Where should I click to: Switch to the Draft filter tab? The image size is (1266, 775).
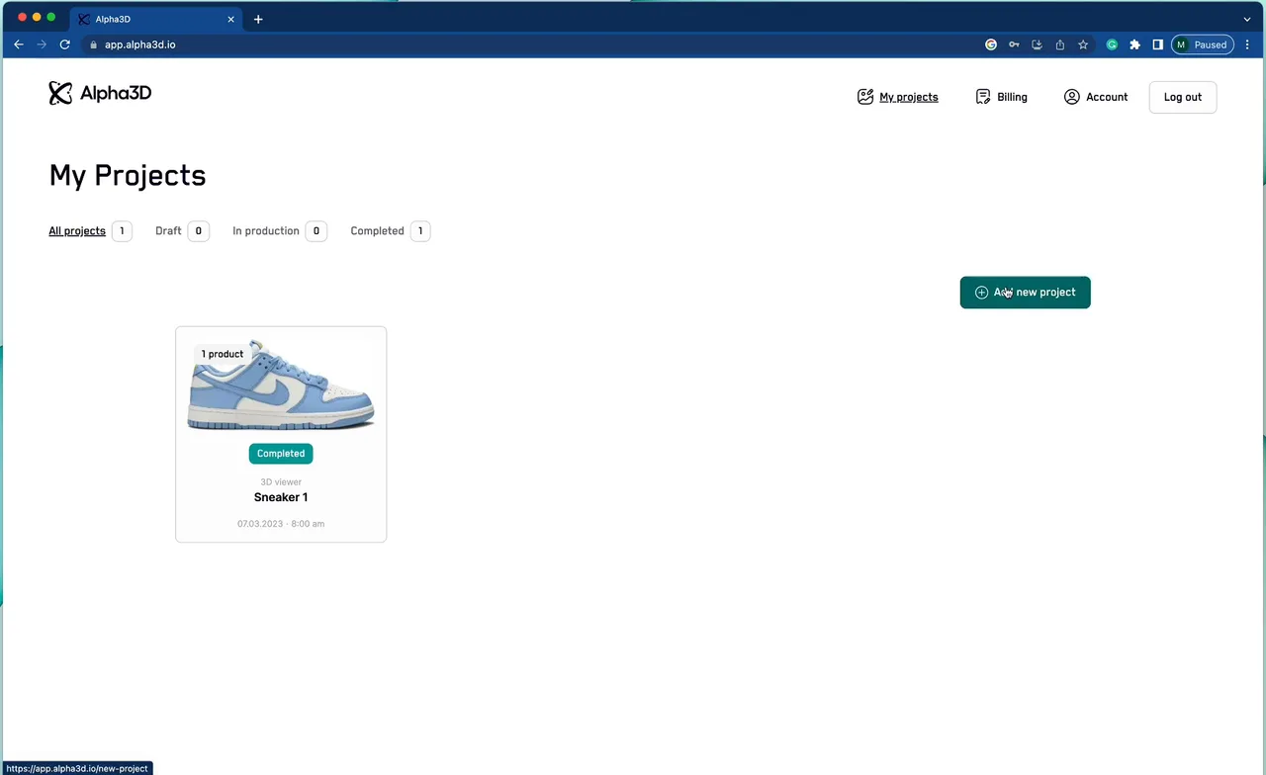click(182, 231)
